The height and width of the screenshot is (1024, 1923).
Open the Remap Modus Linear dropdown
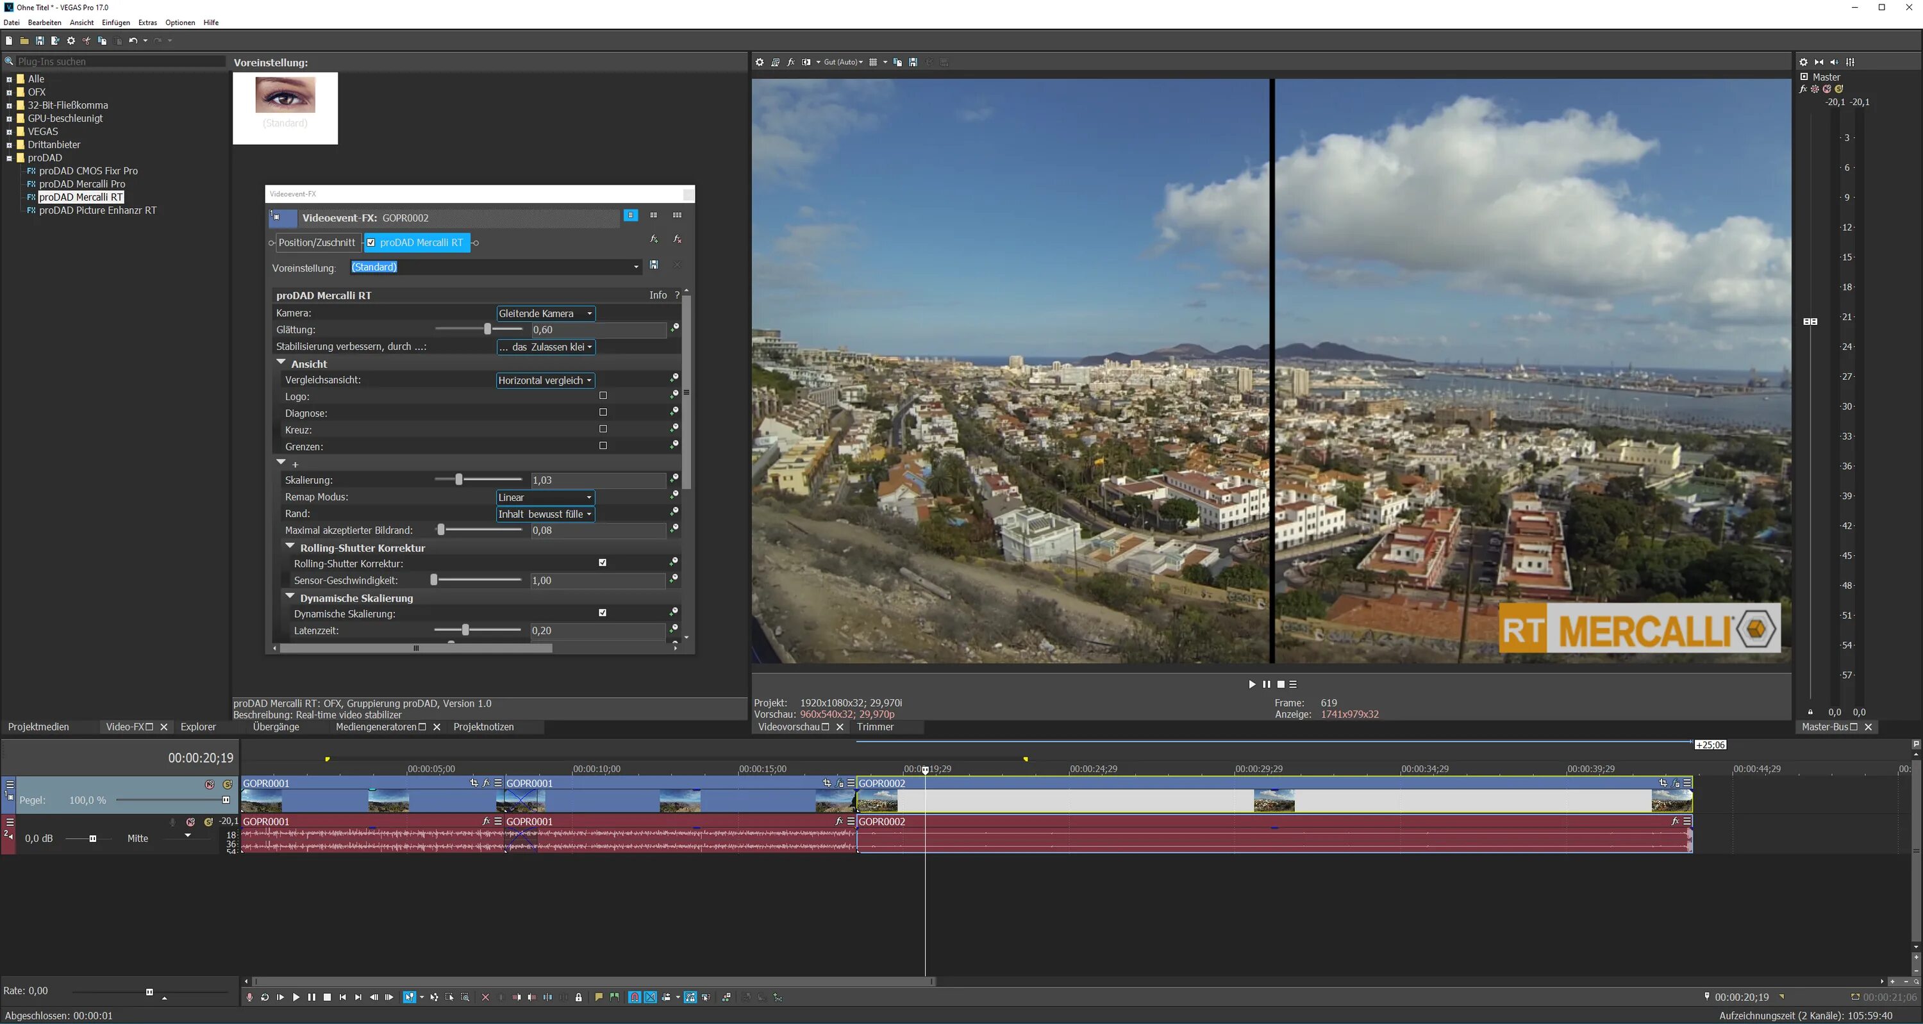tap(545, 498)
